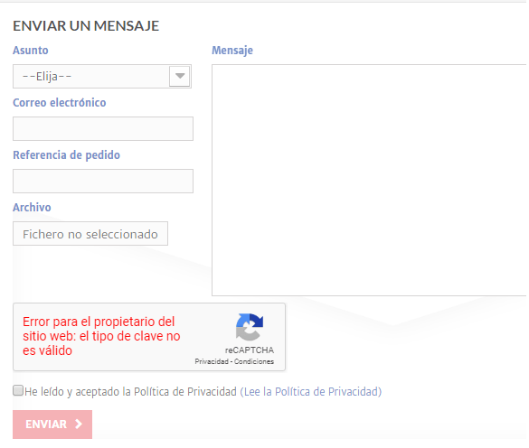This screenshot has height=448, width=529.
Task: Click the Referencia de pedido label
Action: tap(66, 155)
